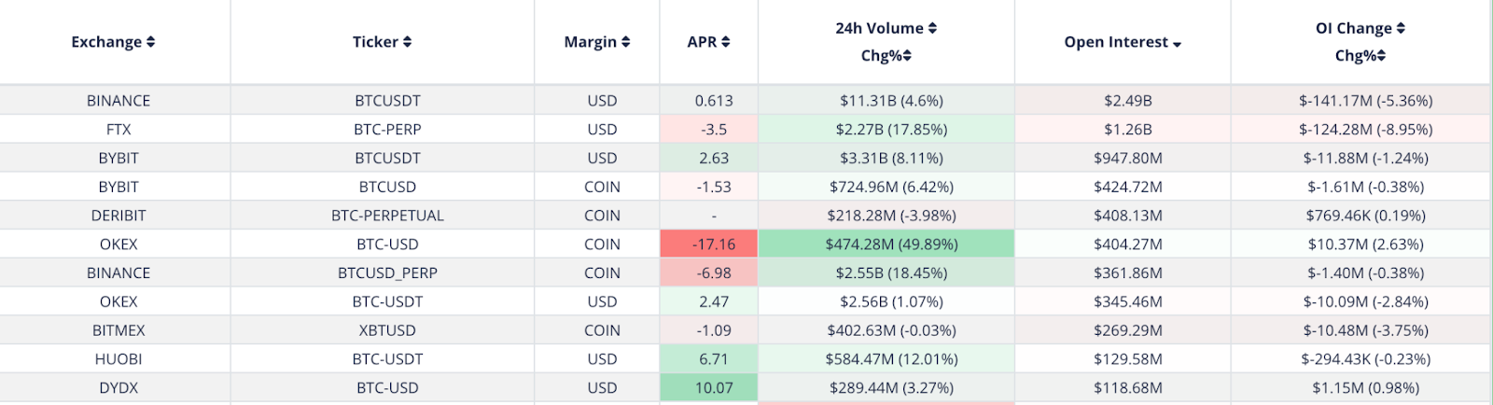This screenshot has height=405, width=1493.
Task: Click open interest $408.13M
Action: tap(1127, 216)
